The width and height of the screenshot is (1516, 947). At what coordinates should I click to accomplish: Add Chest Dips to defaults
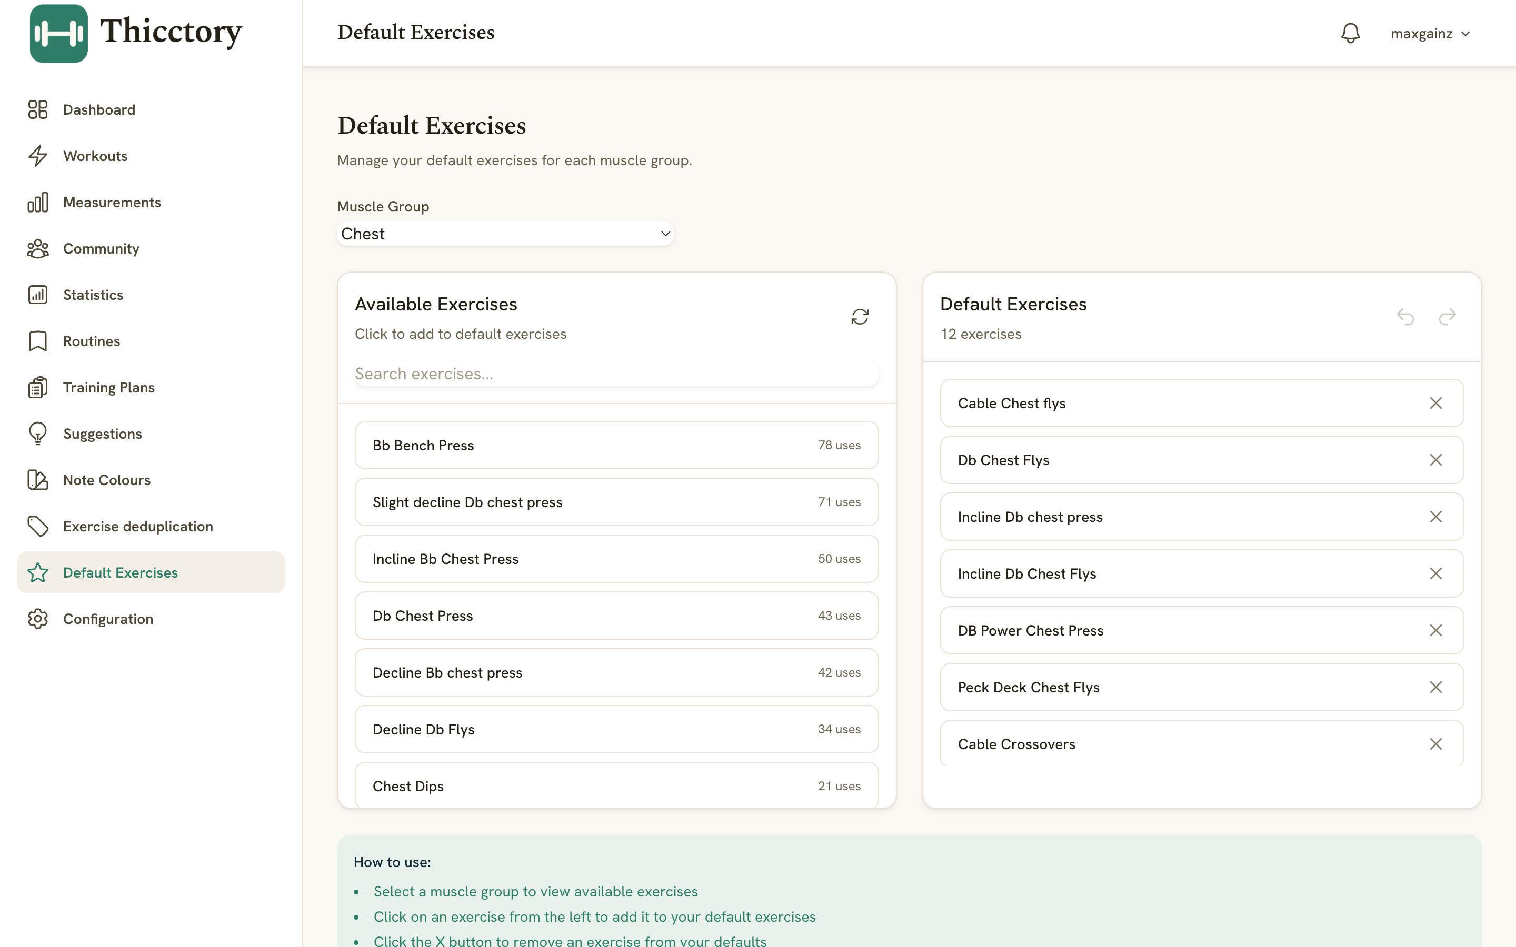[x=616, y=785]
